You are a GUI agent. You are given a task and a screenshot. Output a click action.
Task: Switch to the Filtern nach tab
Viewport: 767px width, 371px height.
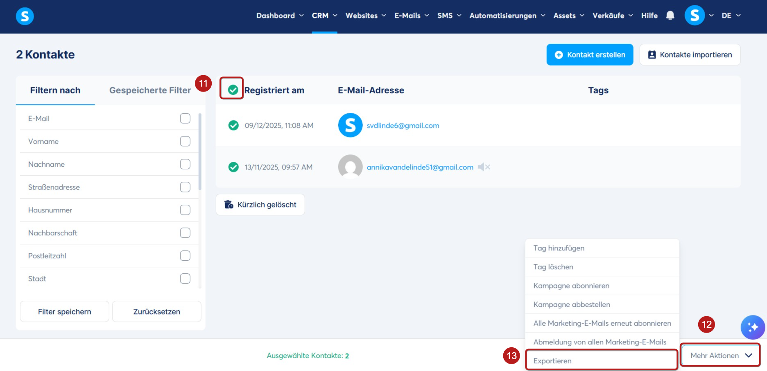[x=55, y=90]
